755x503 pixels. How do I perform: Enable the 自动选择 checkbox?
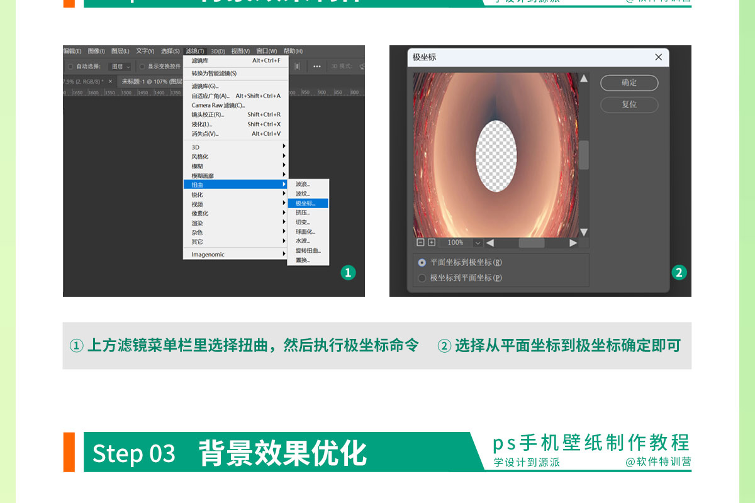(x=70, y=66)
